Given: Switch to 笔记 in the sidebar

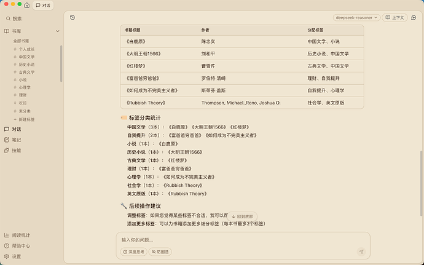Looking at the screenshot, I should [17, 140].
